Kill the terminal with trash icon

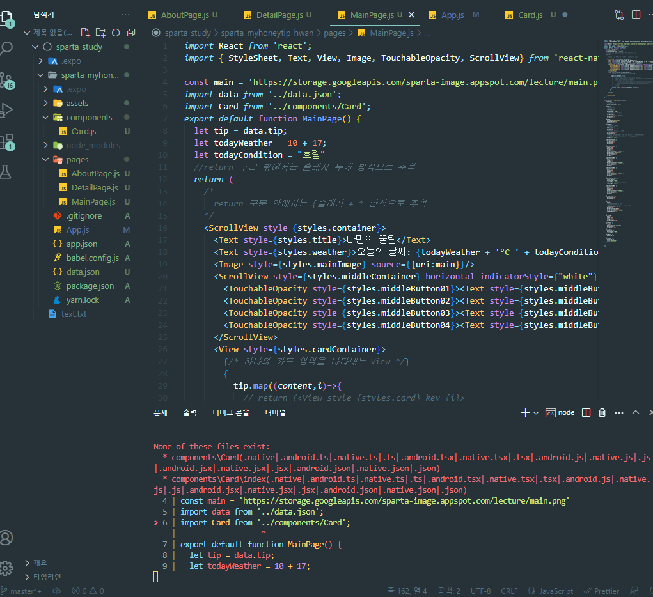(602, 412)
